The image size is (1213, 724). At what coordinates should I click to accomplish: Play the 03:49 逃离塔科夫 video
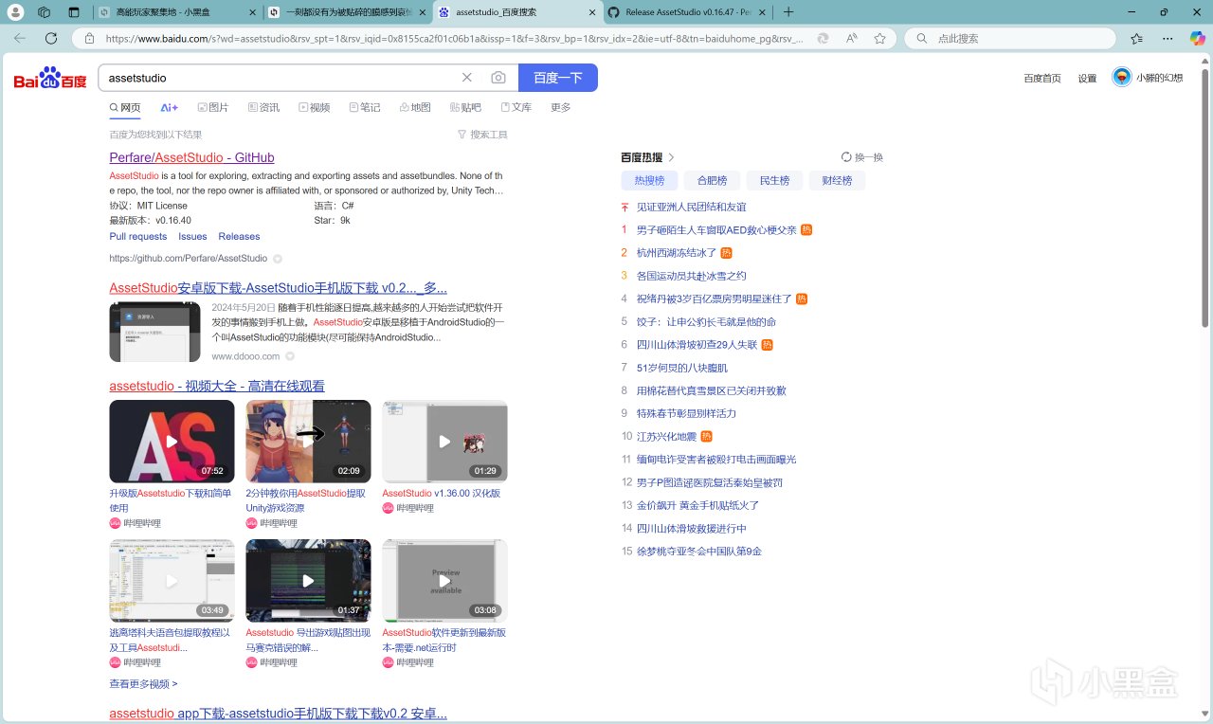point(172,581)
